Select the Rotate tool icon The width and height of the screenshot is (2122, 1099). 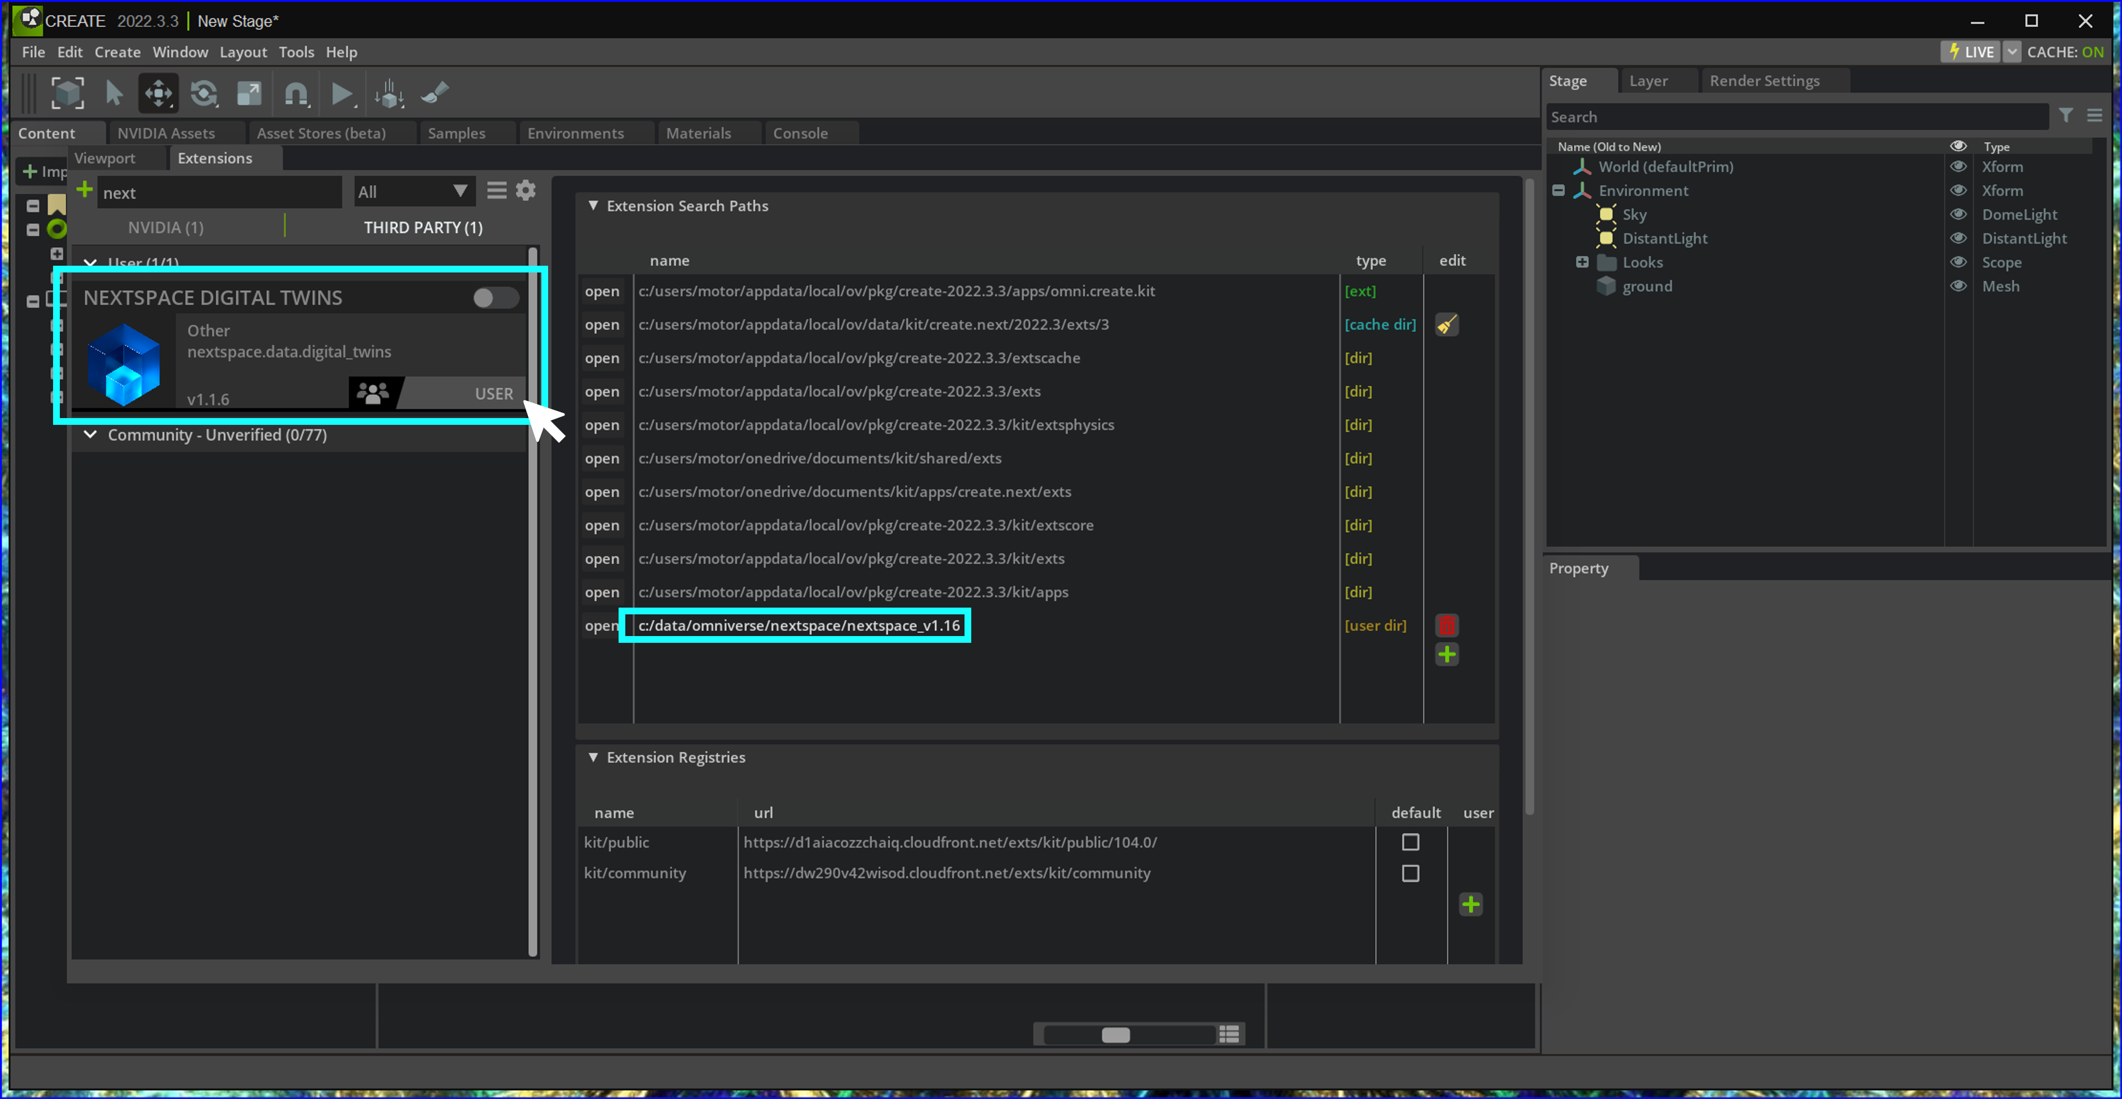[x=204, y=93]
